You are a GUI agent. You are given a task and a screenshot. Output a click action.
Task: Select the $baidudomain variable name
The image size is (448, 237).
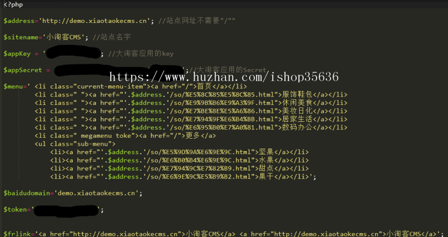click(26, 193)
